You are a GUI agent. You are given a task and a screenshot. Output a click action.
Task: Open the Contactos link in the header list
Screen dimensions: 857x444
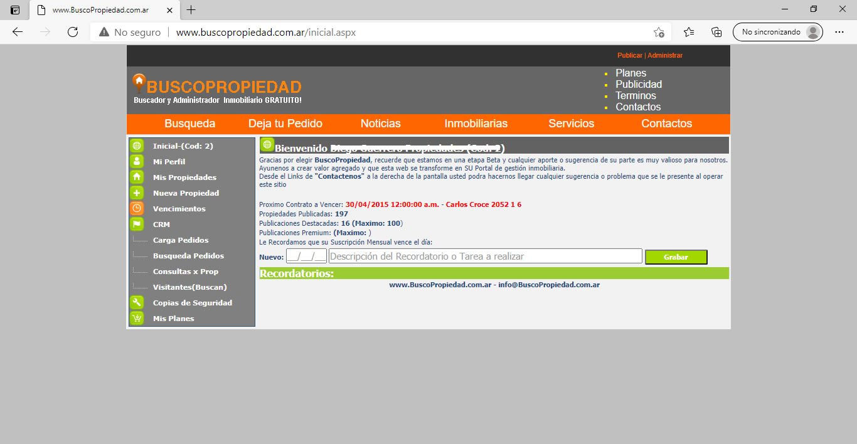[638, 107]
